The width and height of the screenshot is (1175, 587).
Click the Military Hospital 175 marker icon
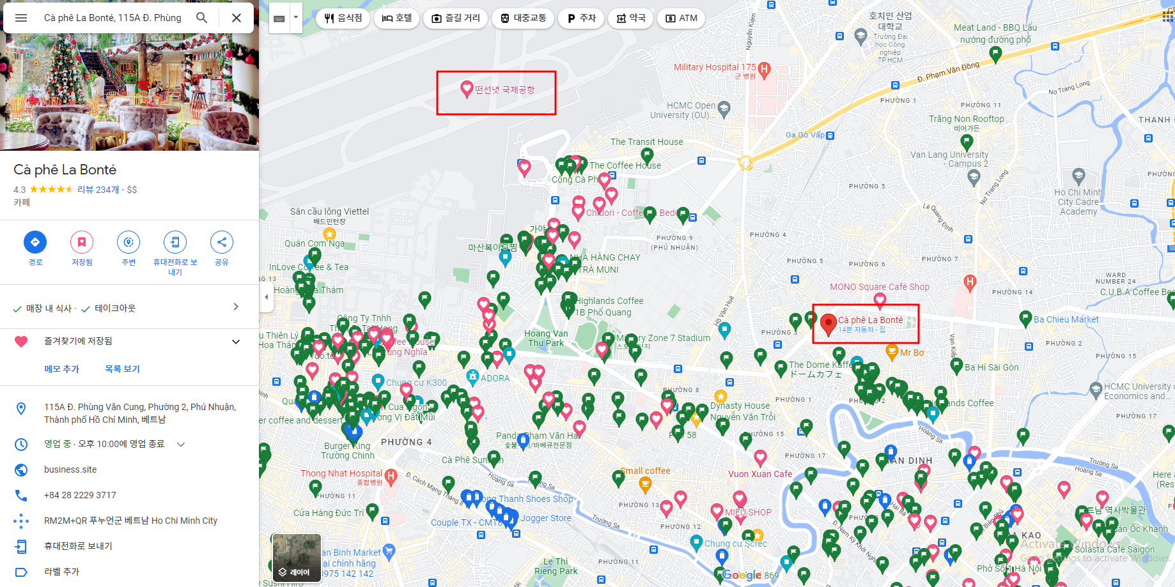pos(765,69)
